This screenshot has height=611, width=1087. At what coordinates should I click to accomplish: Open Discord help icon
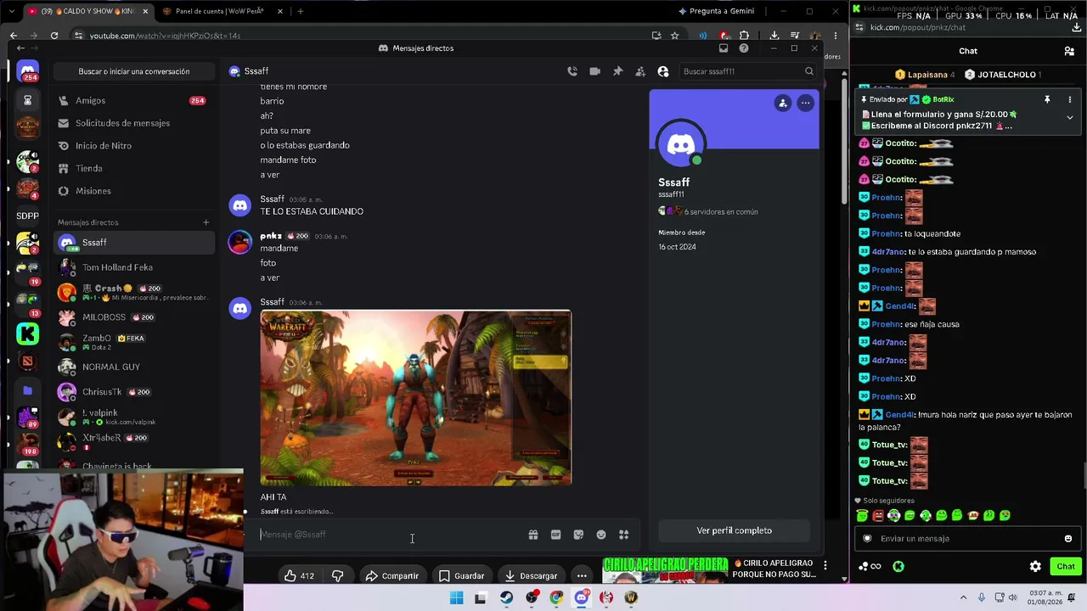coord(744,48)
